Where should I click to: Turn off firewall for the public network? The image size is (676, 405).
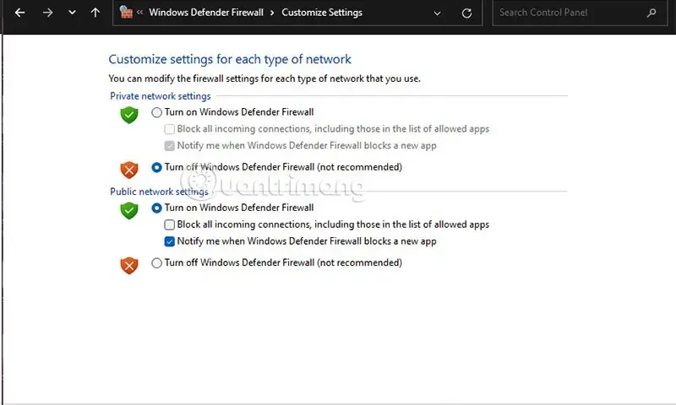[x=156, y=263]
